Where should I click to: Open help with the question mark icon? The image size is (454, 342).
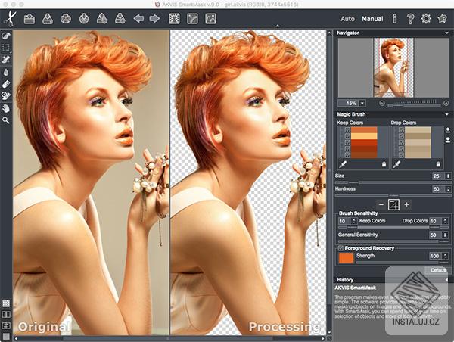tap(410, 19)
